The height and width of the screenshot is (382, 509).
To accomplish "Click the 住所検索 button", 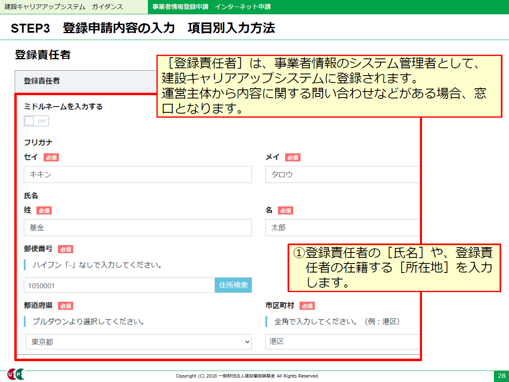I will (233, 285).
